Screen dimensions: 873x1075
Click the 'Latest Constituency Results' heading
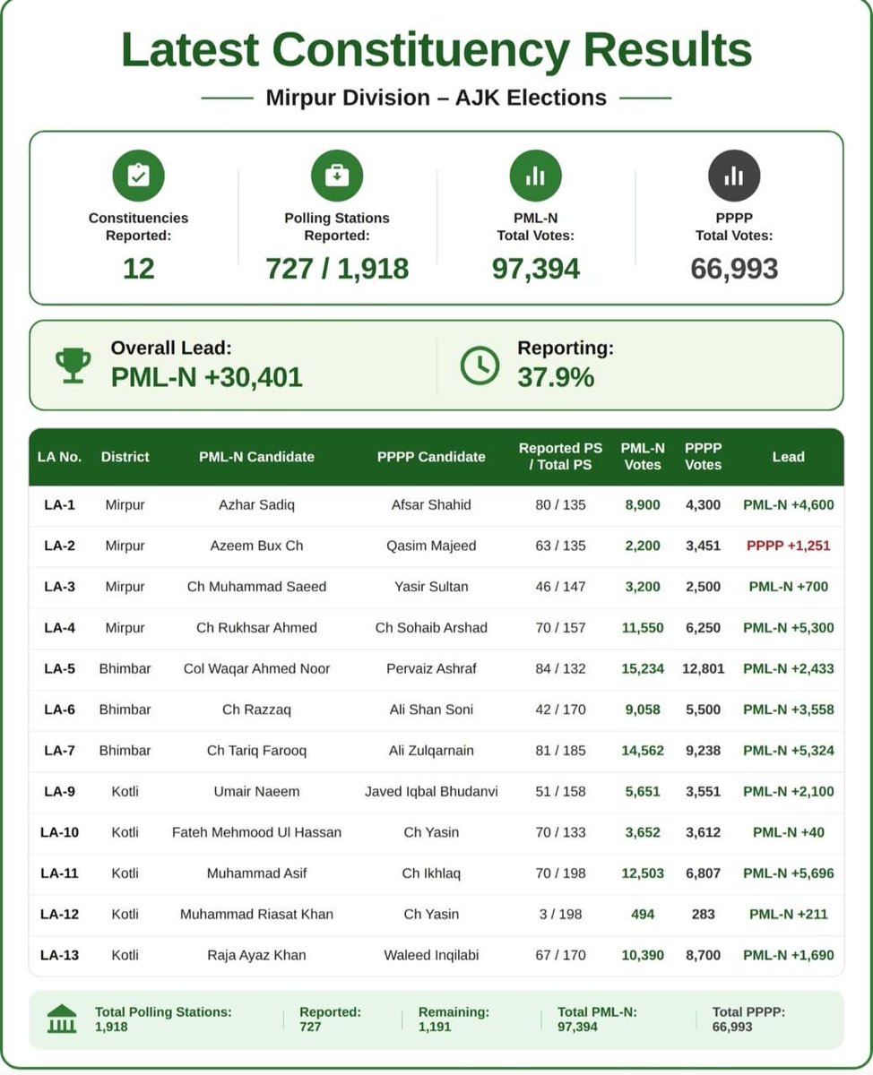click(436, 51)
